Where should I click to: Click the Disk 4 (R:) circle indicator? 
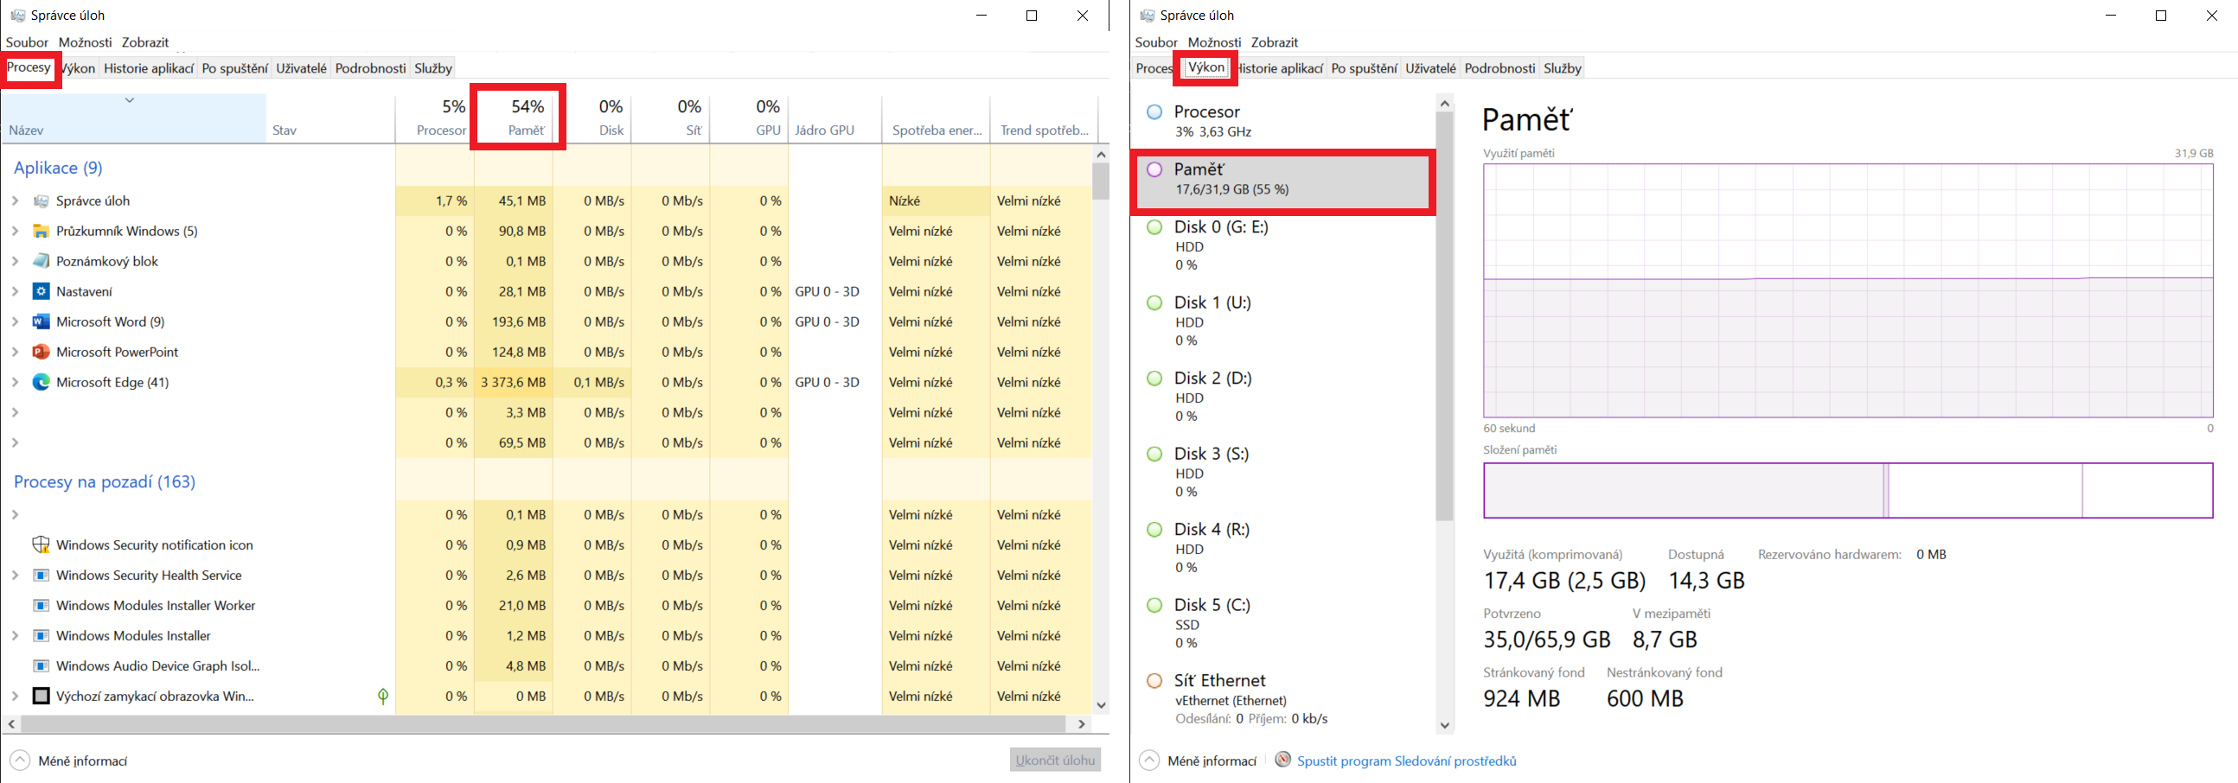coord(1154,530)
